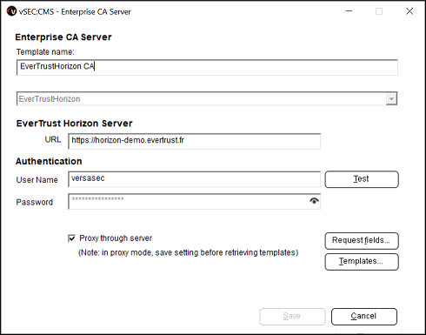Viewport: 426px width, 335px height.
Task: Click the proxy mode note text
Action: pos(189,252)
